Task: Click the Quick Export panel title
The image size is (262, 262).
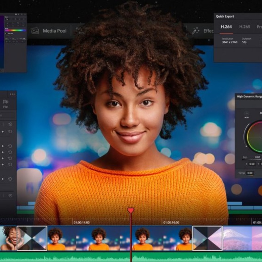Action: tap(225, 17)
